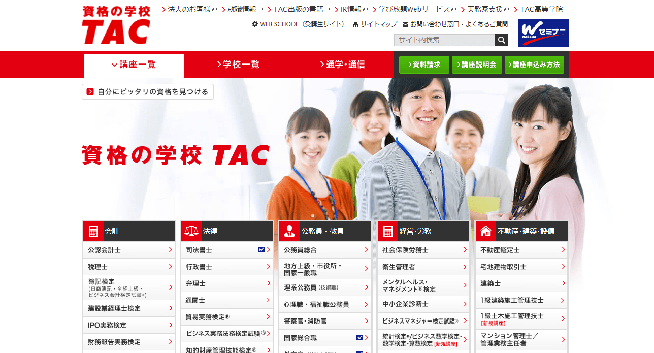
Task: Click the scales icon on the 法律 panel
Action: [x=191, y=231]
